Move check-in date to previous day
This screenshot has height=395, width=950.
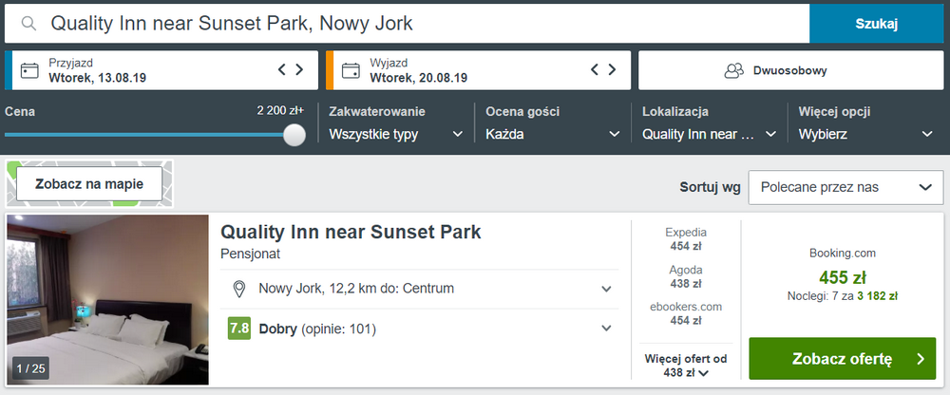282,69
